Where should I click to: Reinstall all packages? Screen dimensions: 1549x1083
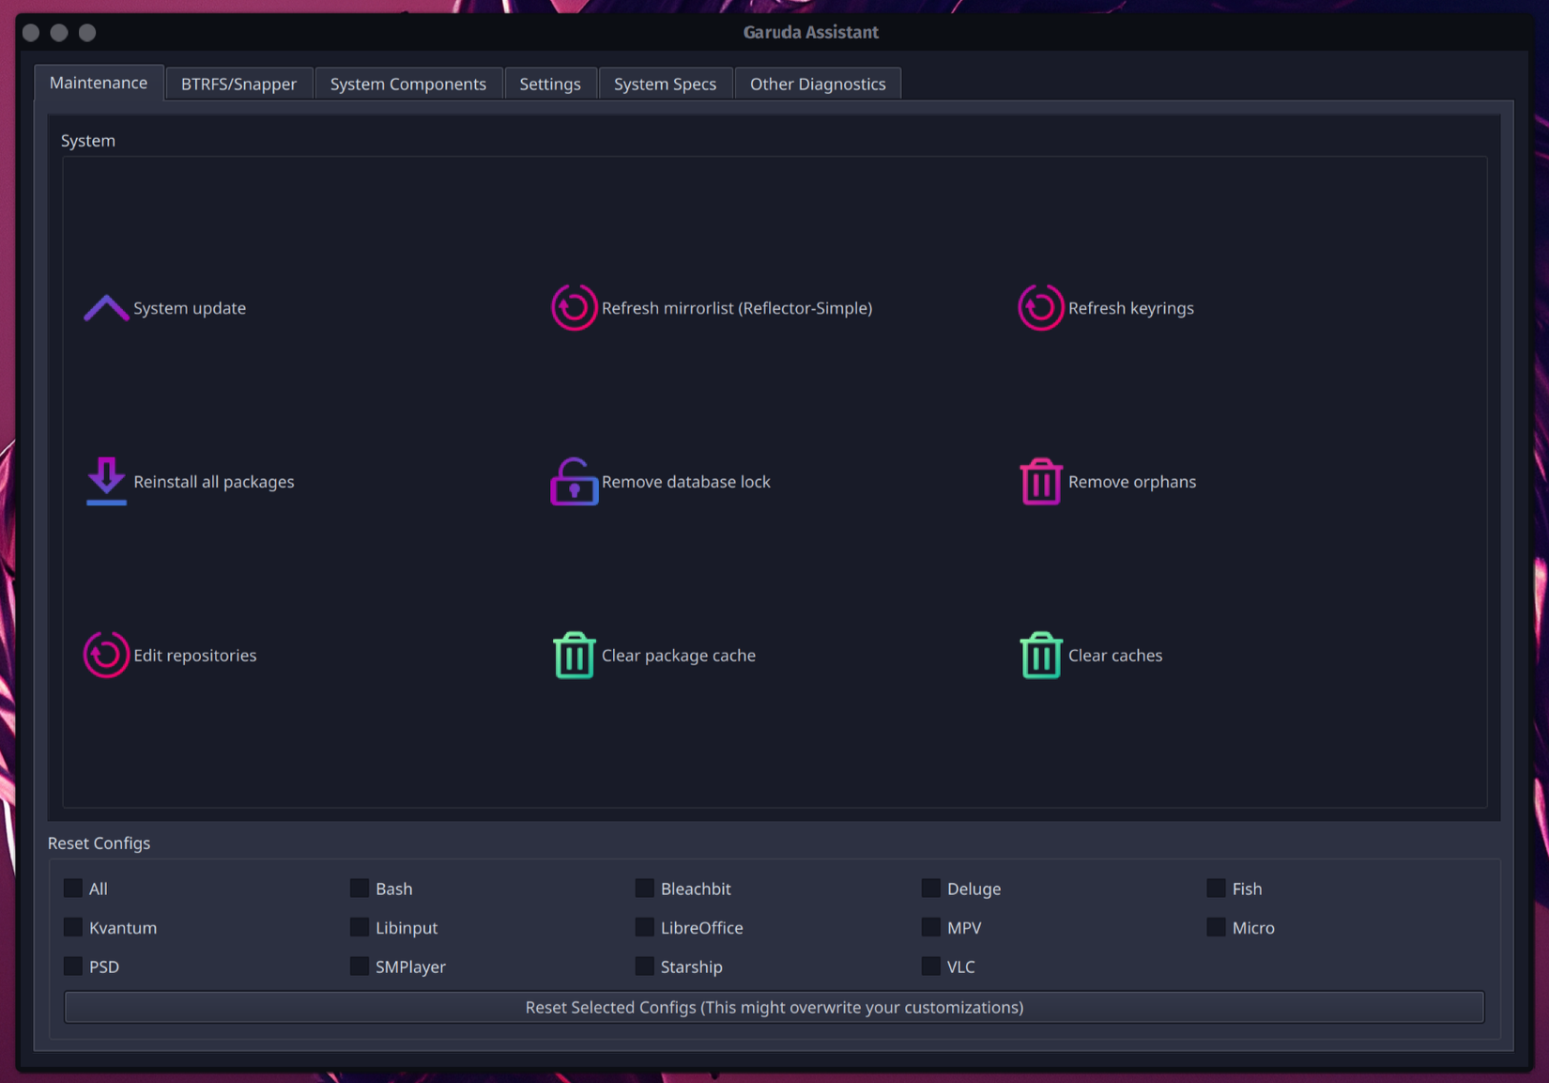[191, 482]
